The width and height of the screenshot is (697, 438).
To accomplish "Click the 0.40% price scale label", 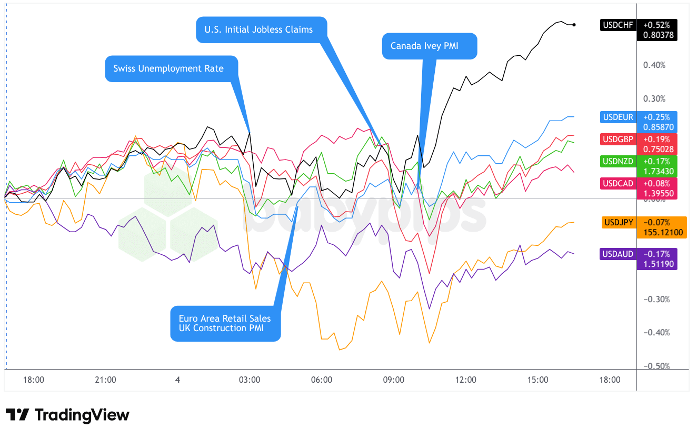I will (655, 65).
